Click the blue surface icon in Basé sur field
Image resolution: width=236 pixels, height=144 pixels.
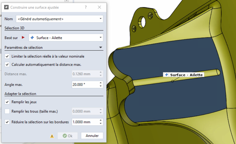tap(32, 38)
